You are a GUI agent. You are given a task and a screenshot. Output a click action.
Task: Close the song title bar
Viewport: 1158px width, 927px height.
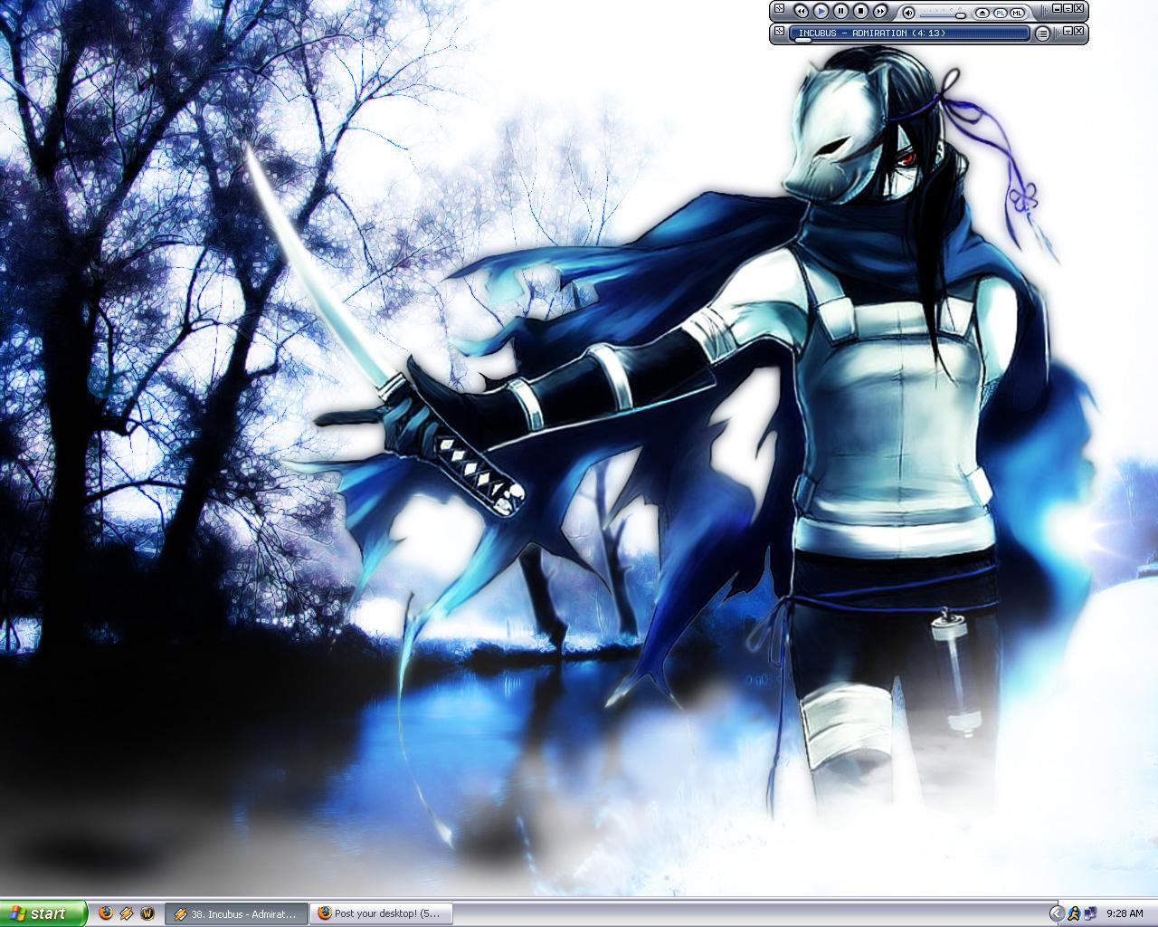(x=1079, y=31)
